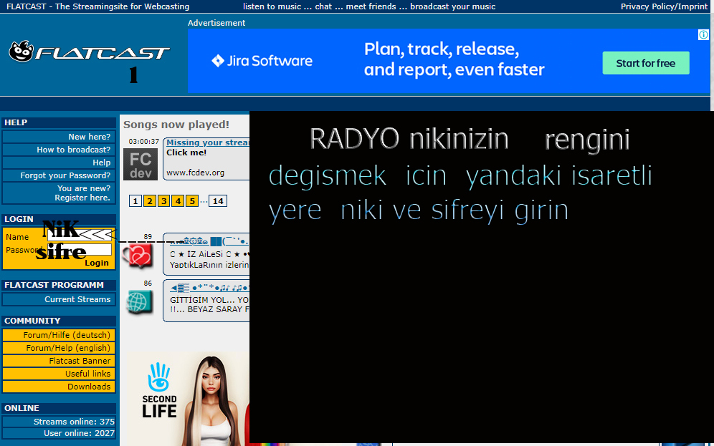Go to page 2 of songs list
This screenshot has width=714, height=446.
pyautogui.click(x=149, y=201)
